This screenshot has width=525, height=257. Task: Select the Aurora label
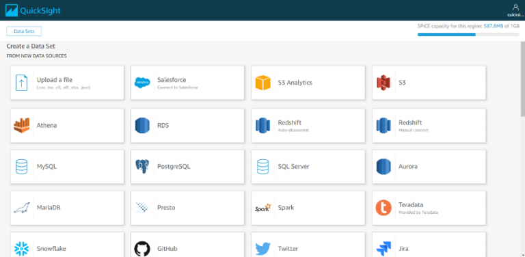(408, 166)
